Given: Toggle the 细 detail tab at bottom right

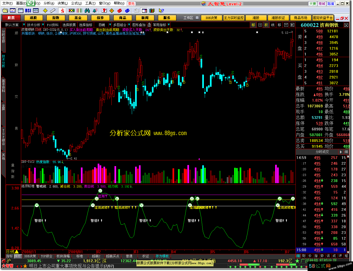Looking at the screenshot, I should pyautogui.click(x=298, y=256).
